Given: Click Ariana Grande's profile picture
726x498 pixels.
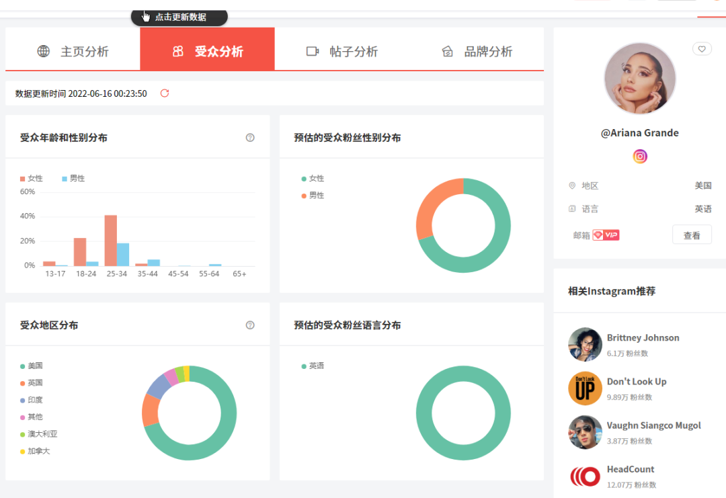Looking at the screenshot, I should pos(640,78).
